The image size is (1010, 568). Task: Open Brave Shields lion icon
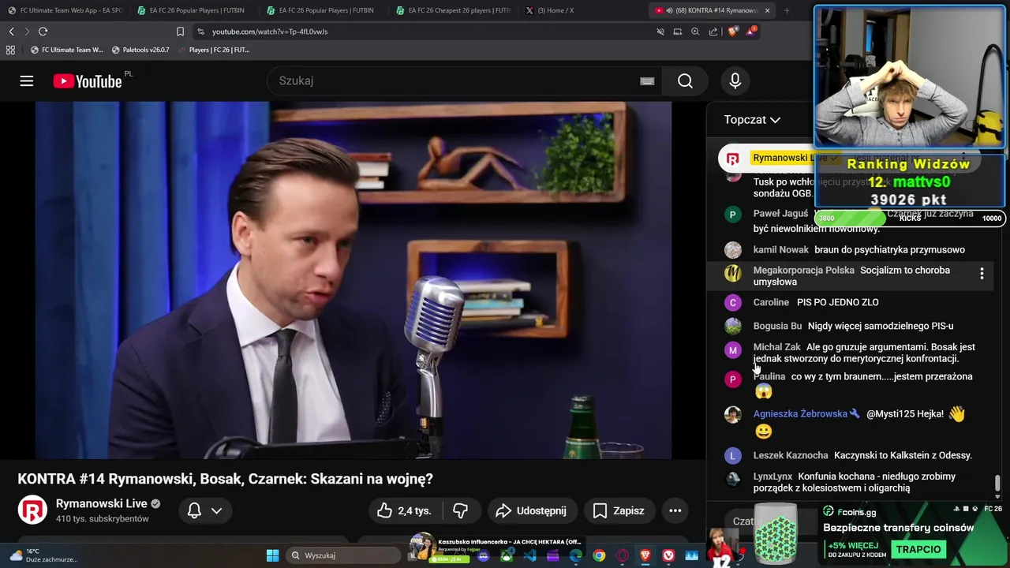coord(732,32)
